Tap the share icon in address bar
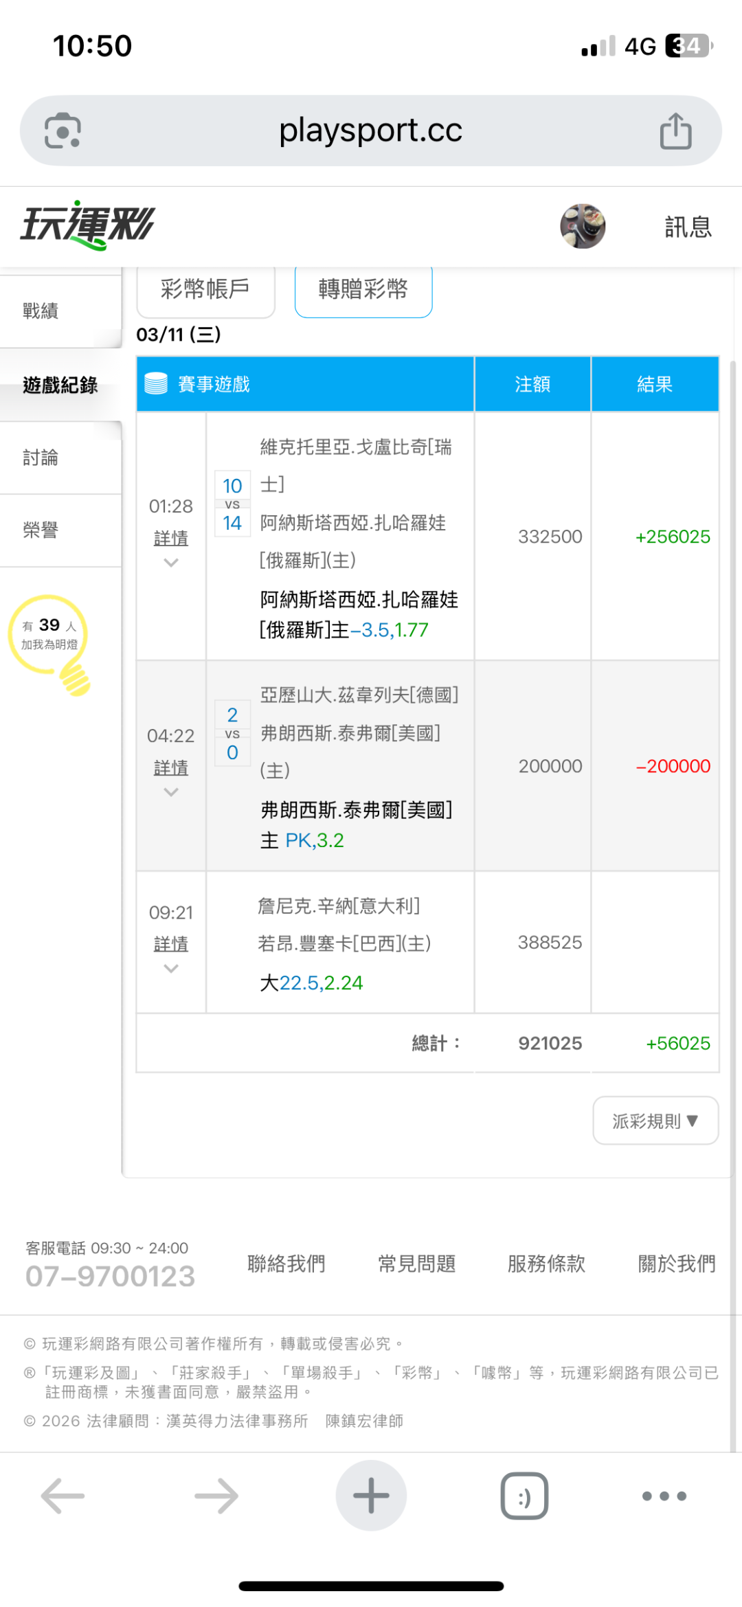 point(675,131)
